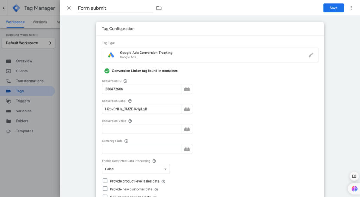Switch to the Versions tab
360x197 pixels.
click(40, 22)
